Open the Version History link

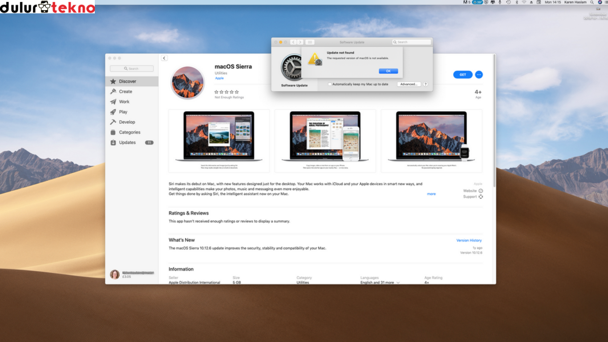469,240
